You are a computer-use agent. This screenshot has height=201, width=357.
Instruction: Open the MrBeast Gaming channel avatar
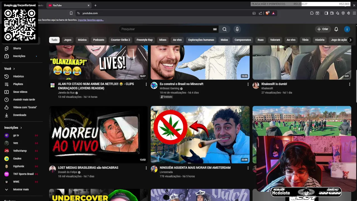click(154, 85)
